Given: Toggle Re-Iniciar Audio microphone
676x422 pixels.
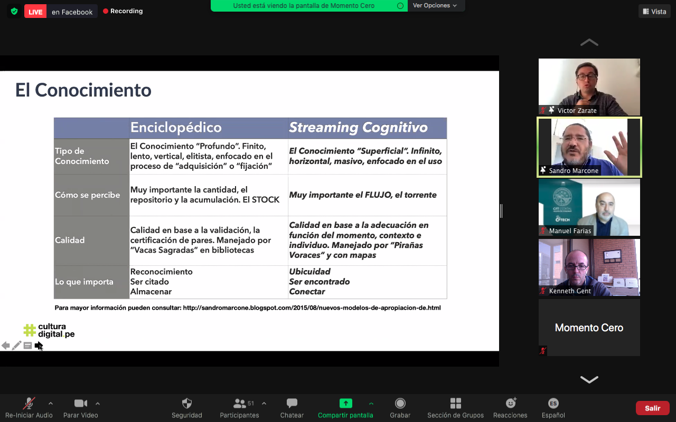Looking at the screenshot, I should (29, 404).
